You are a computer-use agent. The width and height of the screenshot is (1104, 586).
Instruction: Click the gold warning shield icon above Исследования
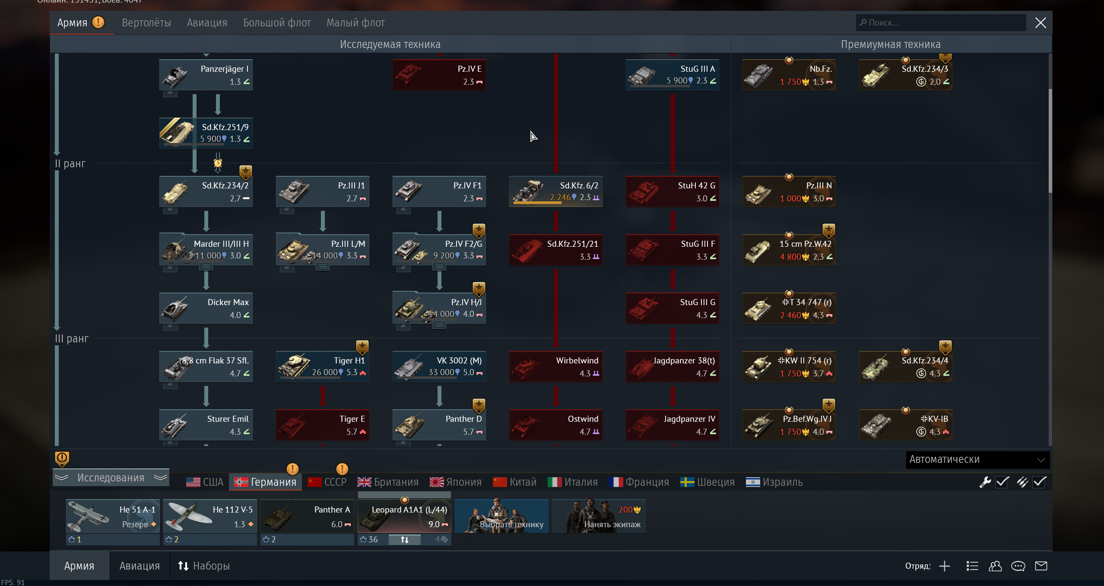point(62,459)
